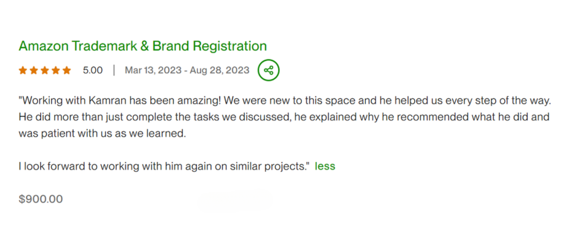Click the word "Amazon" in the title
The image size is (577, 231).
pyautogui.click(x=44, y=46)
